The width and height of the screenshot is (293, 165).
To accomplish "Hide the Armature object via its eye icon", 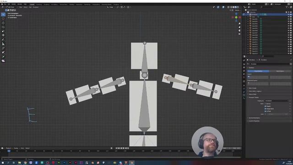I will [x=288, y=14].
